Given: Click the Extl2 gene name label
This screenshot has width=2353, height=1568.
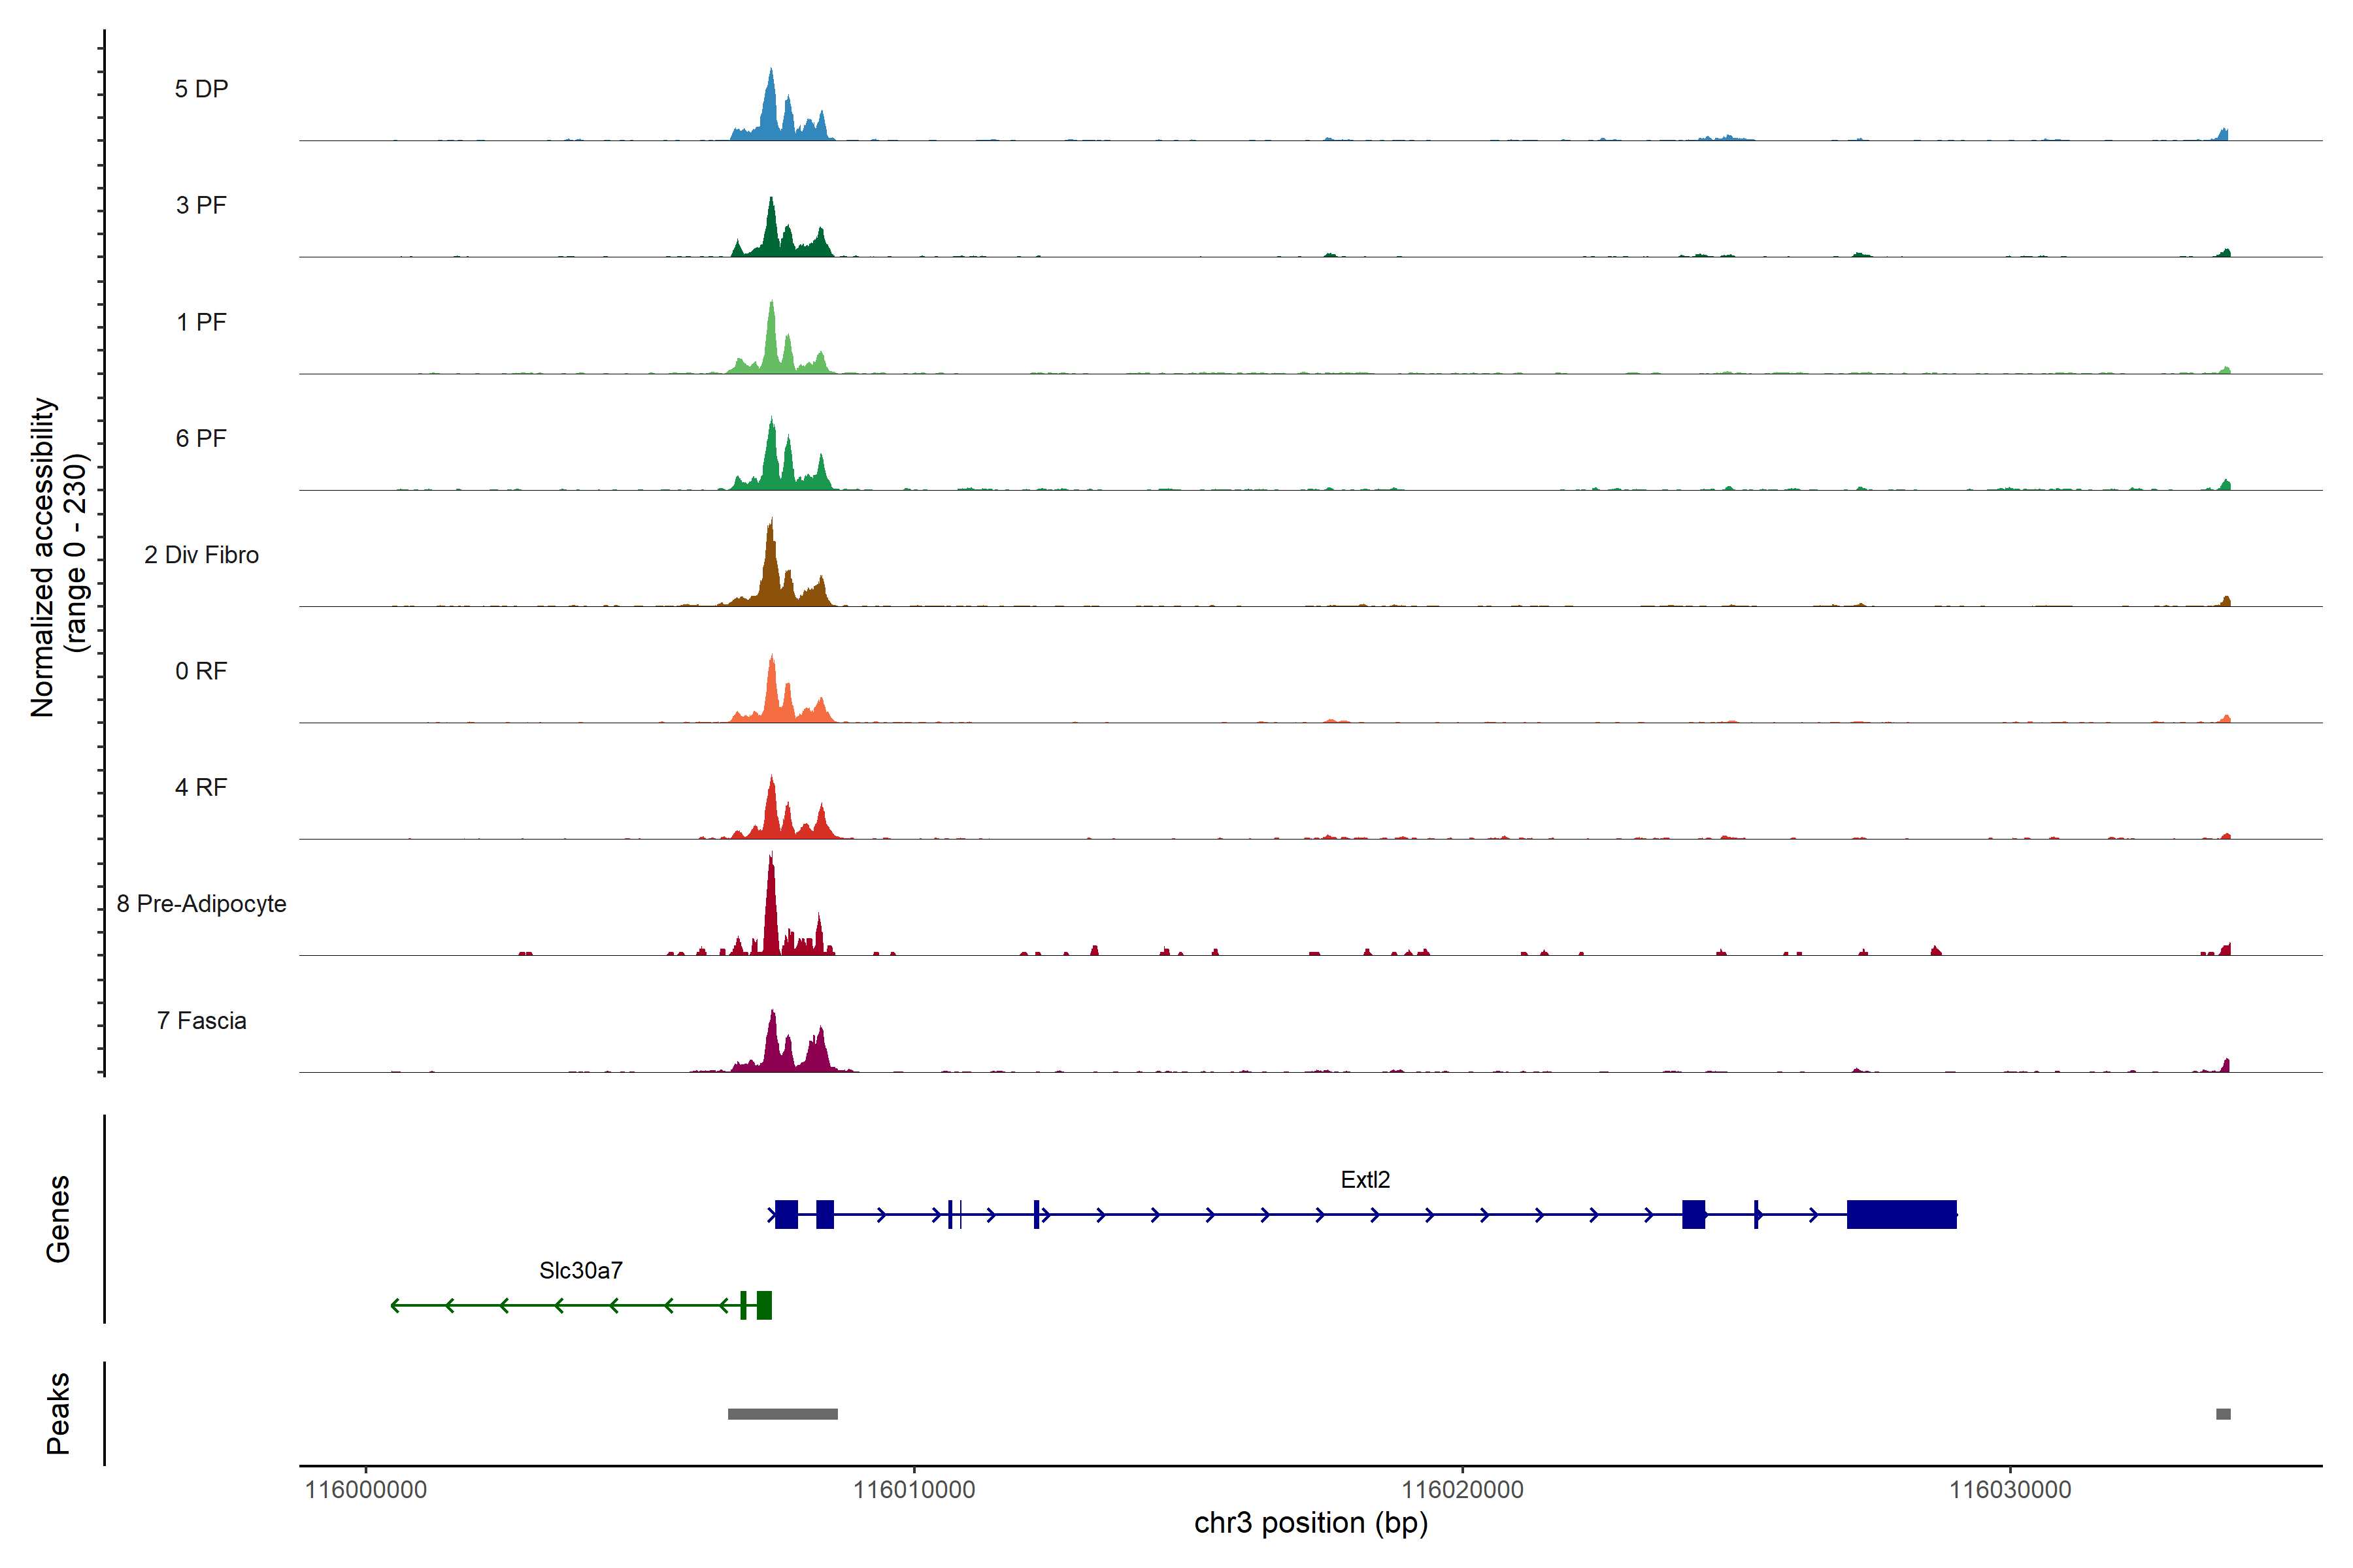Looking at the screenshot, I should (1365, 1180).
